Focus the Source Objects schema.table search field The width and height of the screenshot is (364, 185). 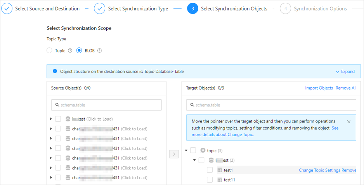(x=106, y=105)
